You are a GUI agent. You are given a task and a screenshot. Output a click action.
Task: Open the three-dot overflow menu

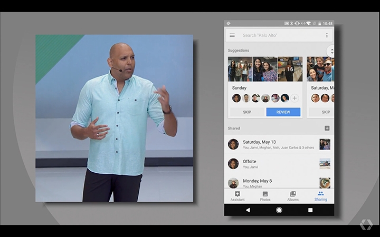[x=327, y=35]
